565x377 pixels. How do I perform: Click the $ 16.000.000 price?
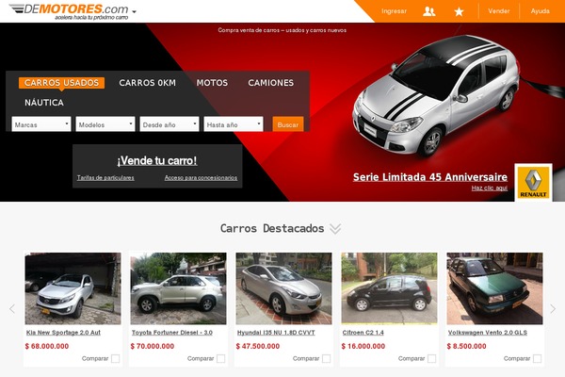click(363, 346)
